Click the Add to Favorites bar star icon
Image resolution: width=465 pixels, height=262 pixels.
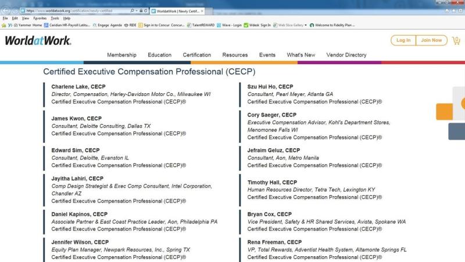3,25
